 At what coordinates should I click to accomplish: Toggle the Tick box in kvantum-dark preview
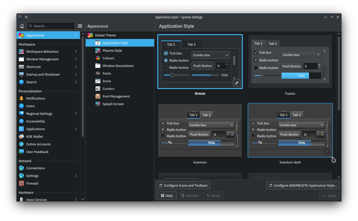(253, 123)
